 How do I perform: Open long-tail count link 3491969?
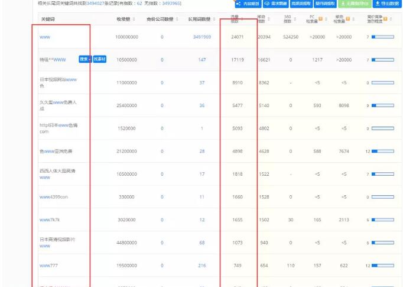click(x=202, y=37)
